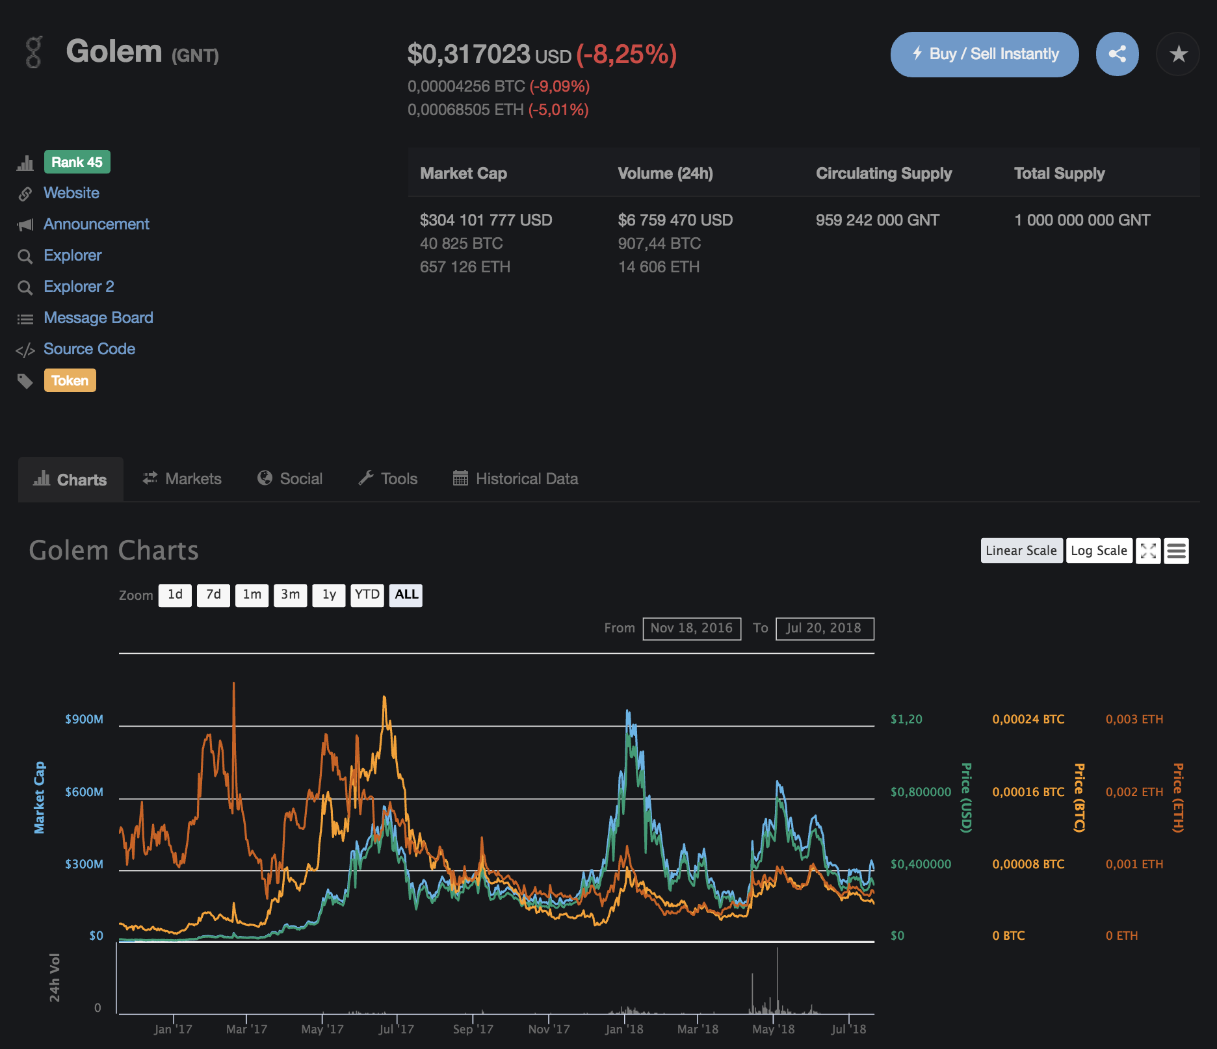Viewport: 1217px width, 1049px height.
Task: Click the 0,00068505 ETH price line
Action: pyautogui.click(x=498, y=110)
